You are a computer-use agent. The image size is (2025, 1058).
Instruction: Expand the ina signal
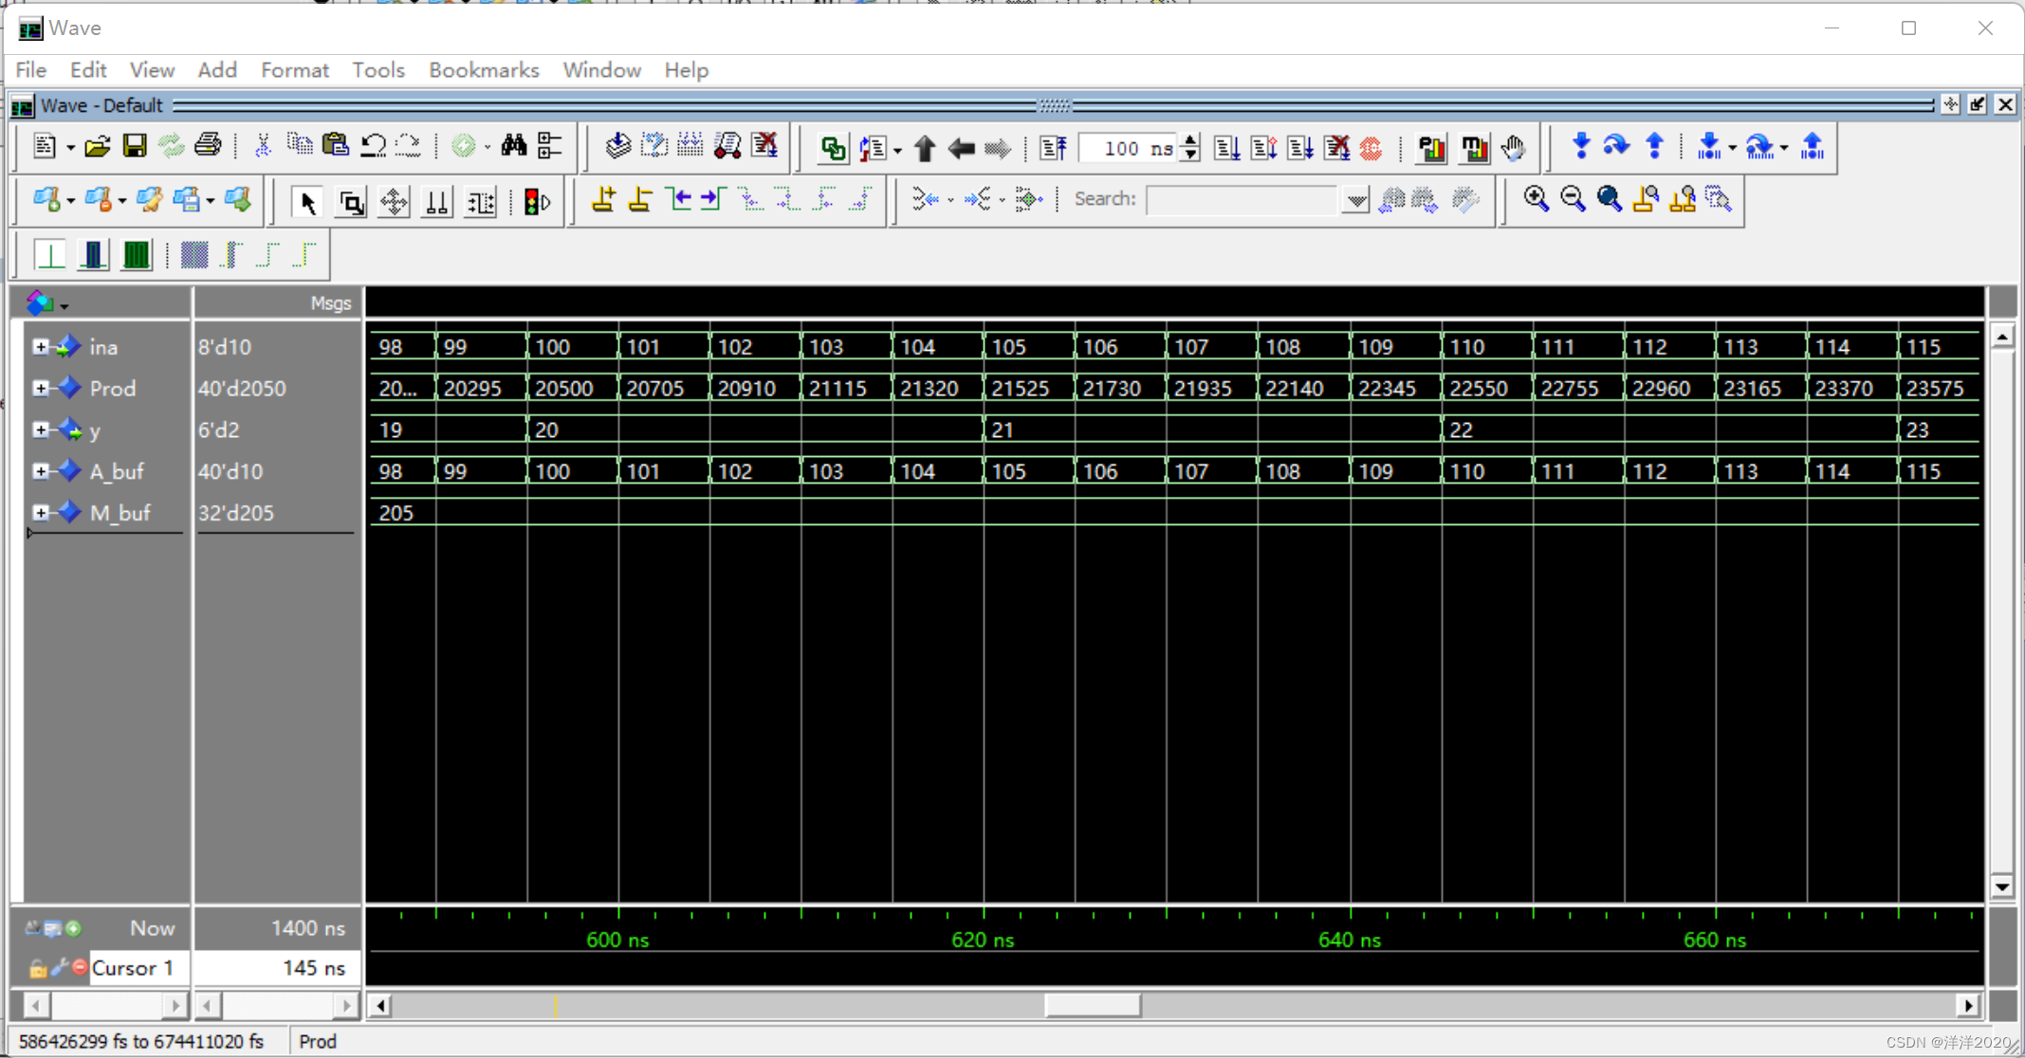point(40,347)
